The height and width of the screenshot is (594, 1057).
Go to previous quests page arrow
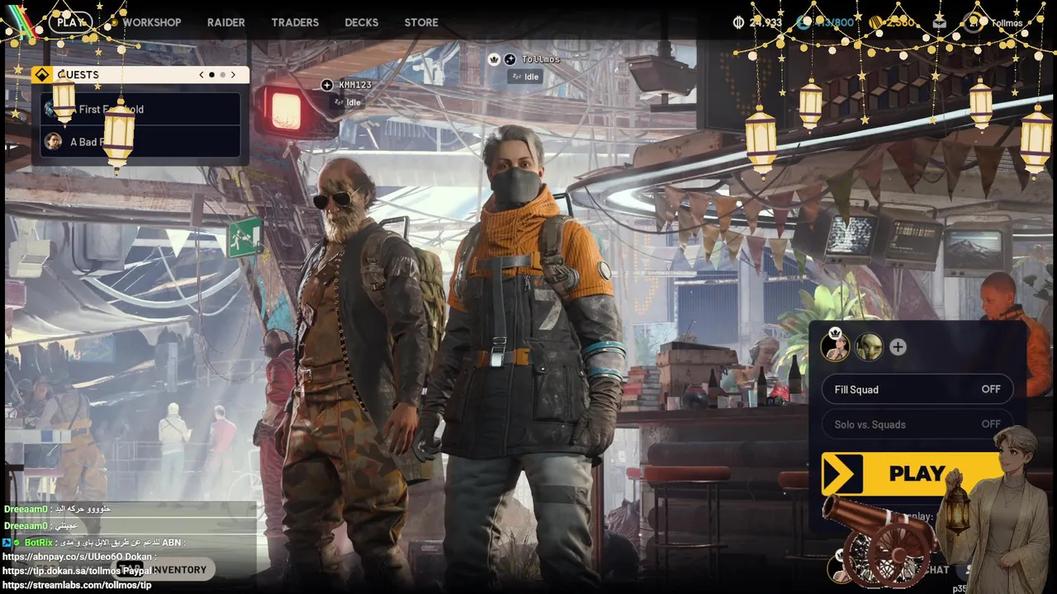pos(201,74)
